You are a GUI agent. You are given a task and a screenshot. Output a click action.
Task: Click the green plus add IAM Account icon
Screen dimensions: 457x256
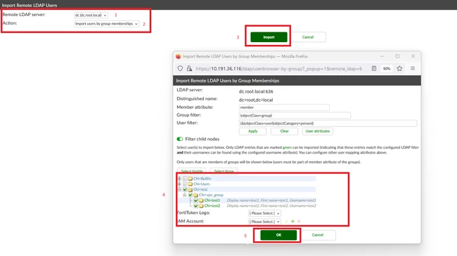click(x=292, y=222)
